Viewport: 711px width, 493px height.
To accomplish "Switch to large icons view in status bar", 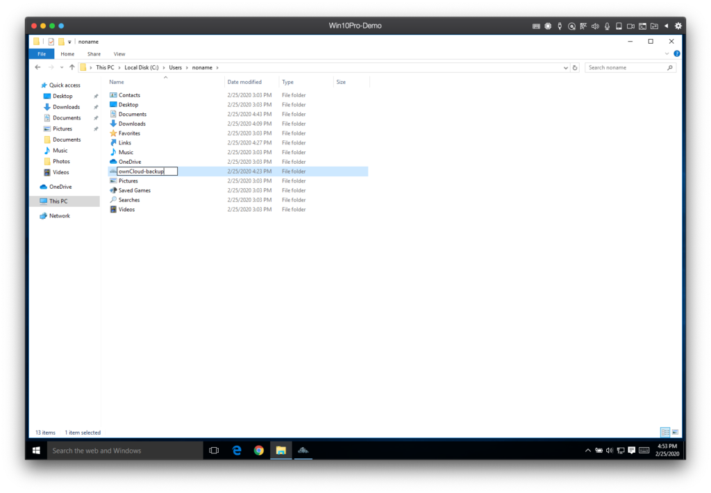I will pos(675,432).
